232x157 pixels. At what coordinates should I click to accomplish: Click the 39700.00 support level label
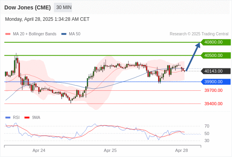[x=214, y=90]
